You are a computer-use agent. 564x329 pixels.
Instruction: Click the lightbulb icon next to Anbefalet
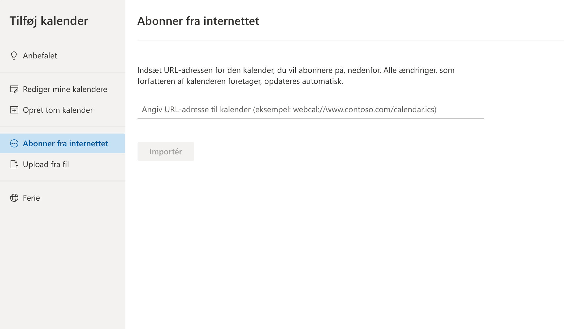coord(14,56)
